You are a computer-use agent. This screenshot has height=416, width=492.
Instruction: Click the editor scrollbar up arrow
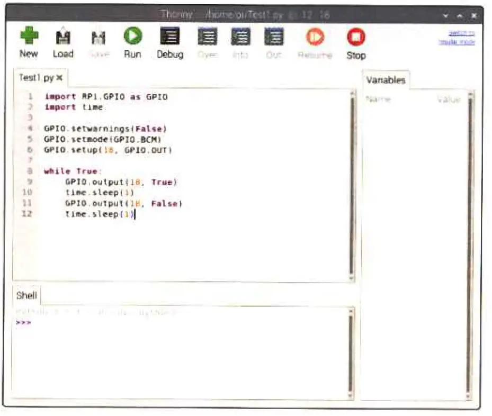click(x=352, y=93)
